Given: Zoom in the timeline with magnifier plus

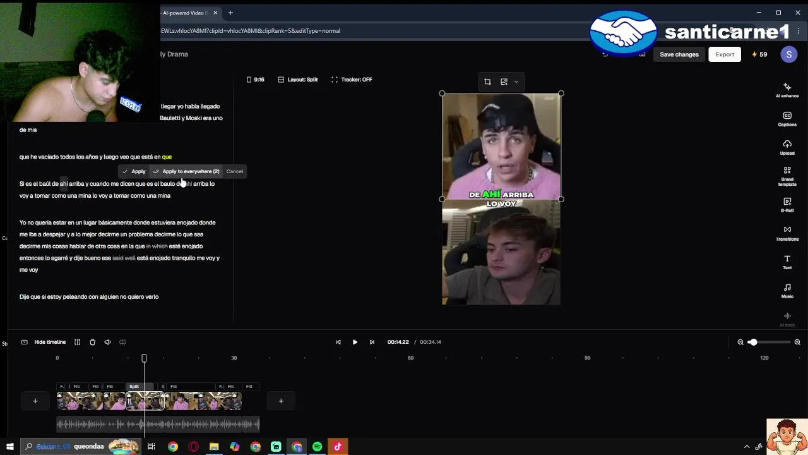Looking at the screenshot, I should pos(797,342).
